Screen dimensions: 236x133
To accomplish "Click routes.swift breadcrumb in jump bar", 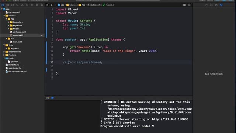I will pyautogui.click(x=94, y=5).
